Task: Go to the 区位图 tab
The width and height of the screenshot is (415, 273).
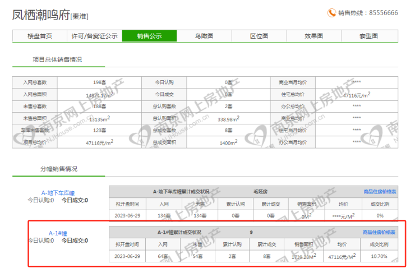Action: [x=259, y=36]
